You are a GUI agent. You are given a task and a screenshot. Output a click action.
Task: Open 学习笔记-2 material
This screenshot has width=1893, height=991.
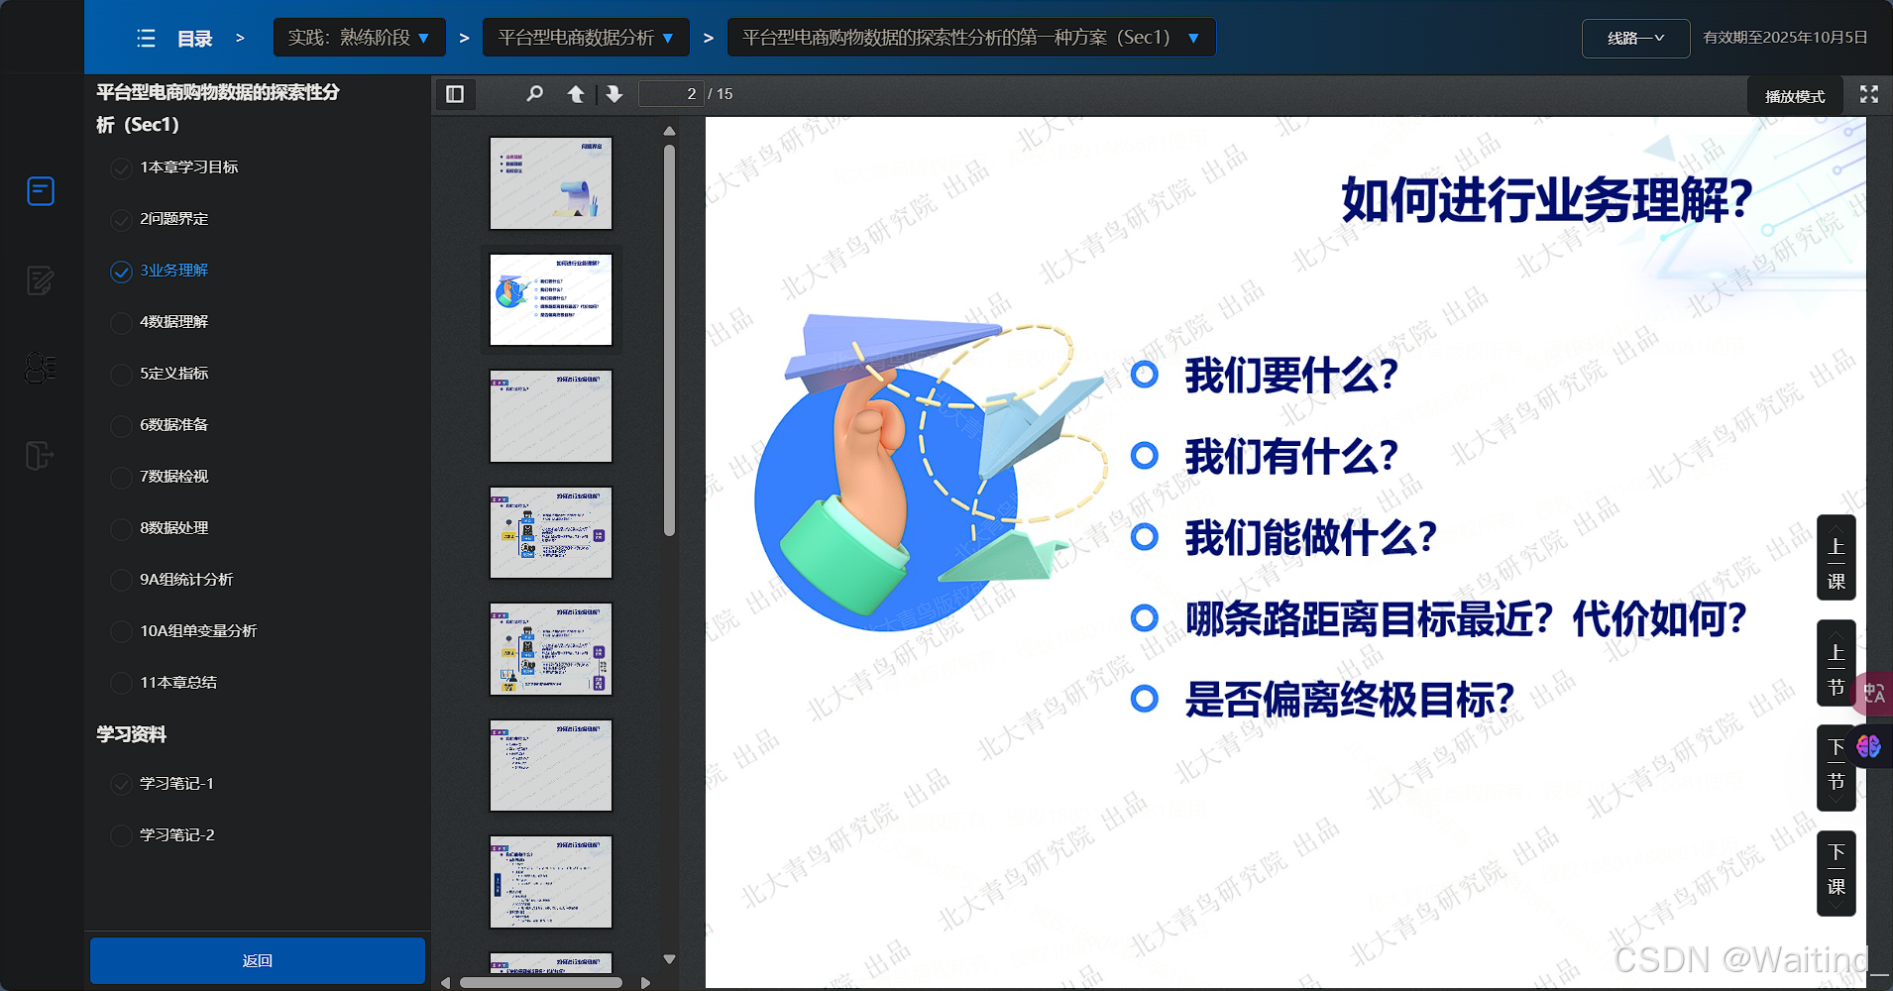[x=177, y=834]
